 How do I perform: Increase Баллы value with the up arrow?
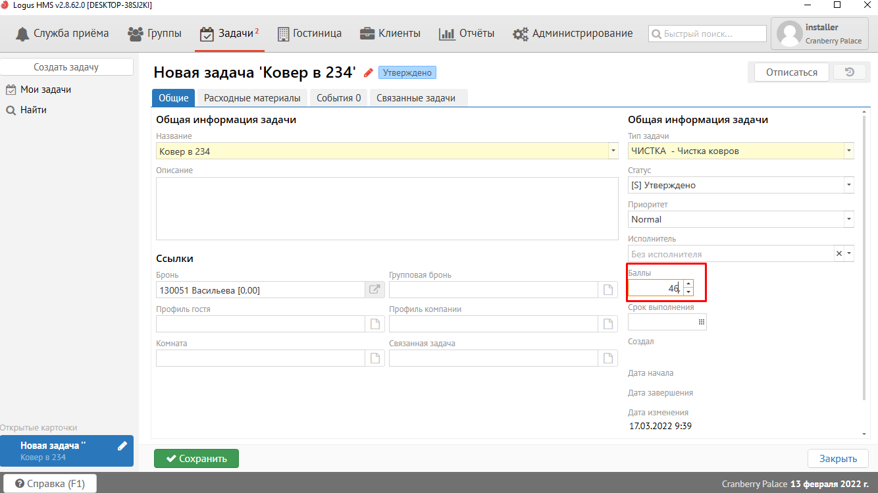tap(688, 284)
